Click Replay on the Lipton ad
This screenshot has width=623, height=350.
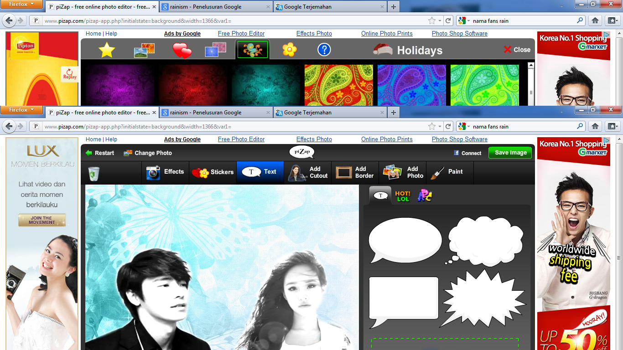point(70,74)
